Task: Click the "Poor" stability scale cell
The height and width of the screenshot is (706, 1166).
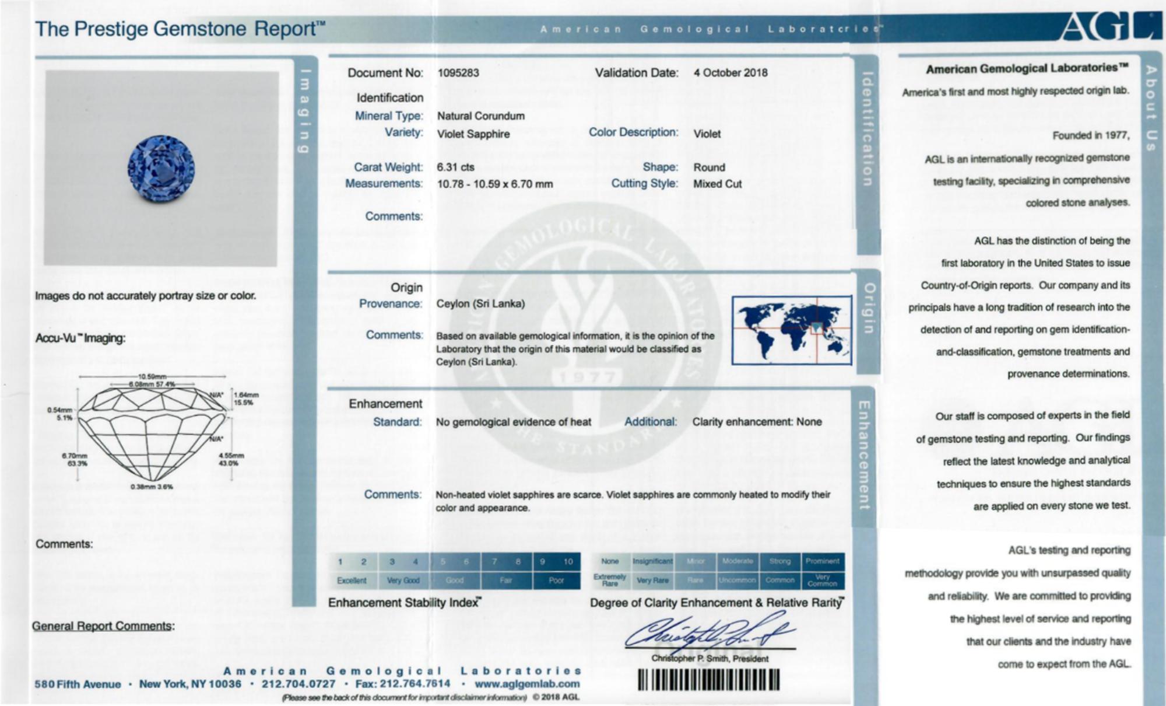Action: pos(556,581)
